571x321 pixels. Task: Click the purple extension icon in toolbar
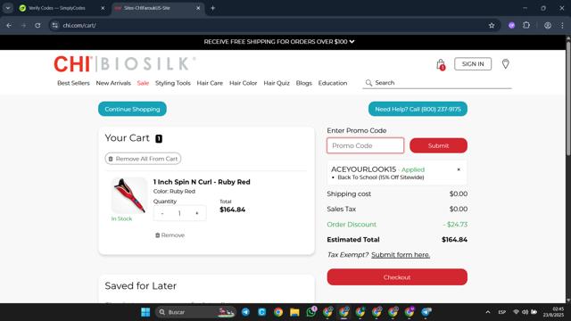tap(511, 26)
